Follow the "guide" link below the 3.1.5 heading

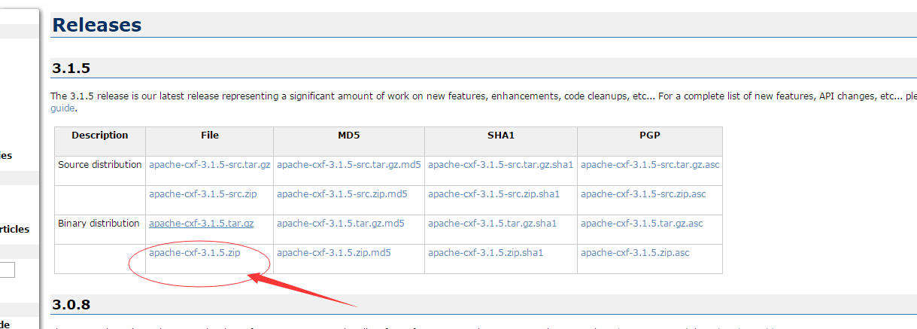[62, 108]
